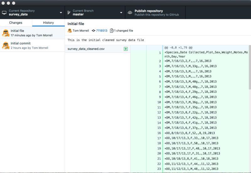Click Tom Morrell's avatar in the commit header
Image resolution: width=251 pixels, height=173 pixels.
(x=70, y=30)
